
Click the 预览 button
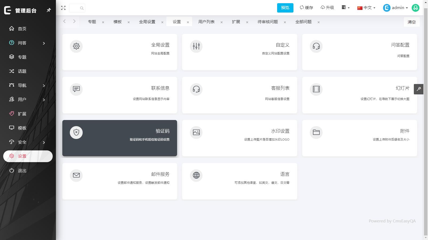(x=285, y=8)
